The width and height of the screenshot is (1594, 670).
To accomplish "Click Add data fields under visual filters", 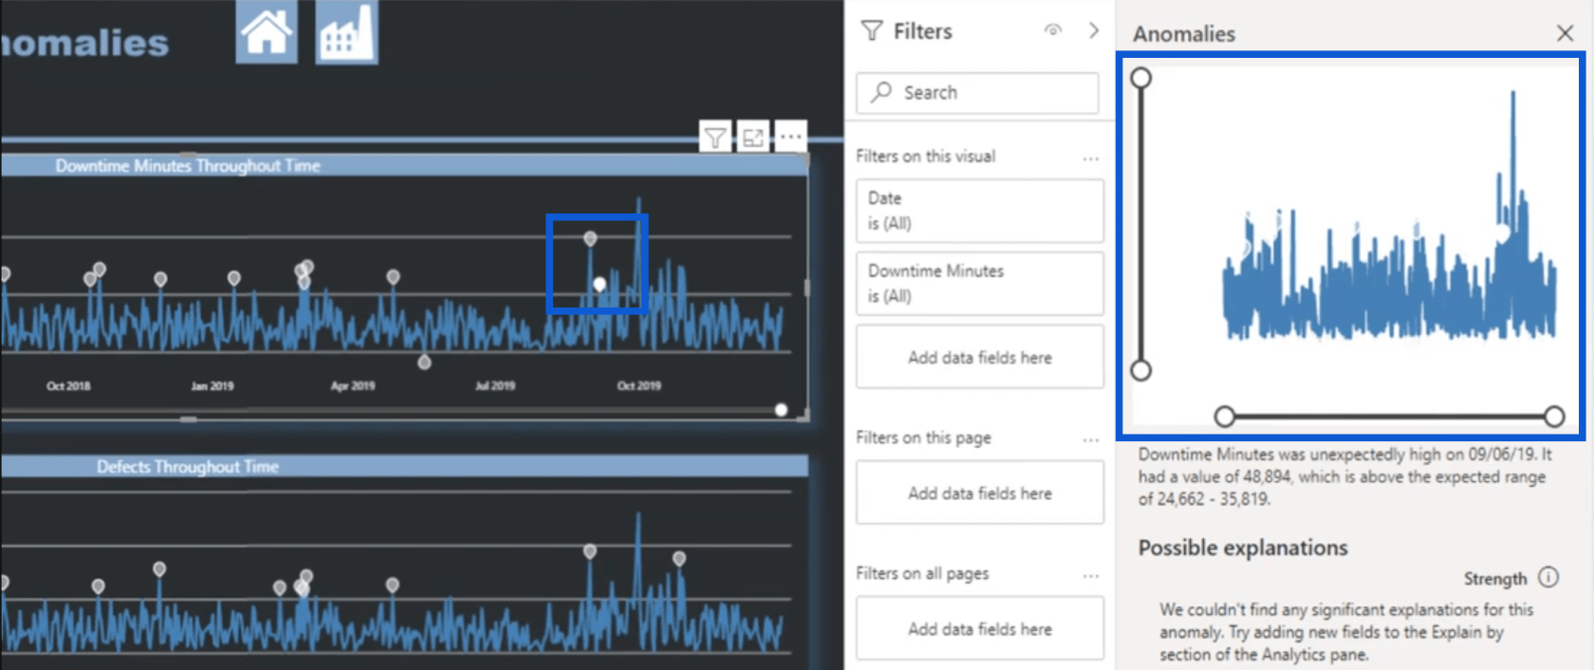I will point(979,357).
